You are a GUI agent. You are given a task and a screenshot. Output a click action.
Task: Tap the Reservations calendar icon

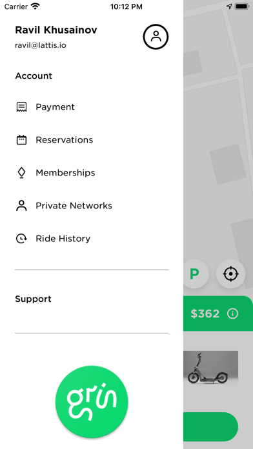click(21, 140)
